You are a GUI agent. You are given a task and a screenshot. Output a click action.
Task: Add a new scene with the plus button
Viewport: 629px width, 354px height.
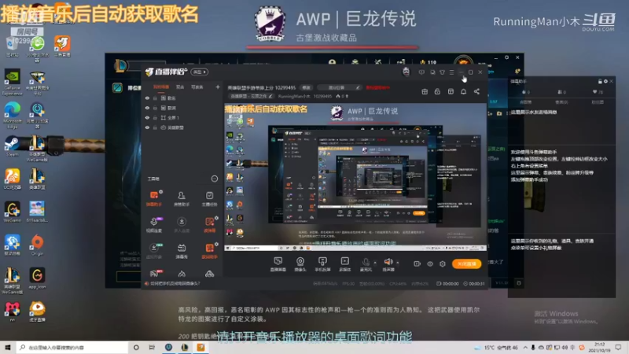pyautogui.click(x=218, y=87)
